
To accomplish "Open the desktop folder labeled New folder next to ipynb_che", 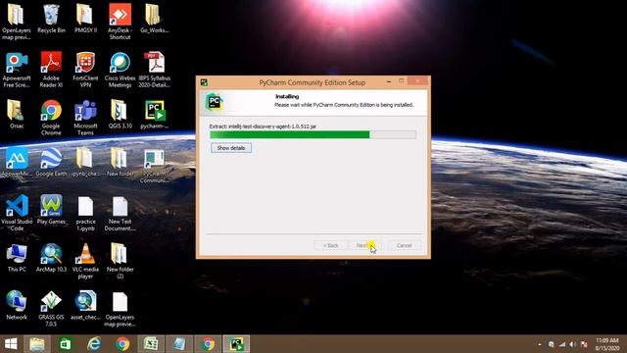I will pos(120,162).
